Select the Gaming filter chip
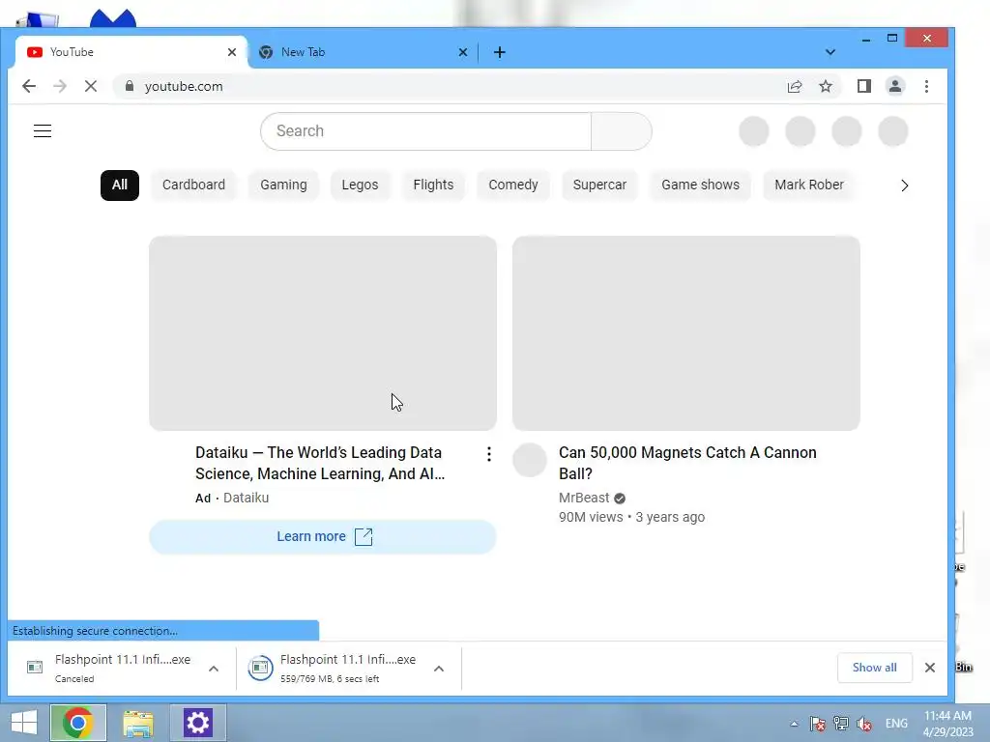 [x=283, y=185]
